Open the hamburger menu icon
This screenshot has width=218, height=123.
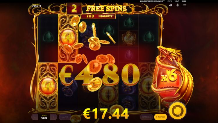coord(185,5)
